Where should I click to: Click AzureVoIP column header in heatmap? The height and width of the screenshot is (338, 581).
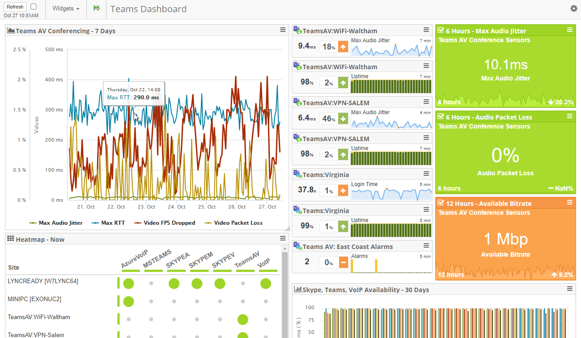point(134,260)
